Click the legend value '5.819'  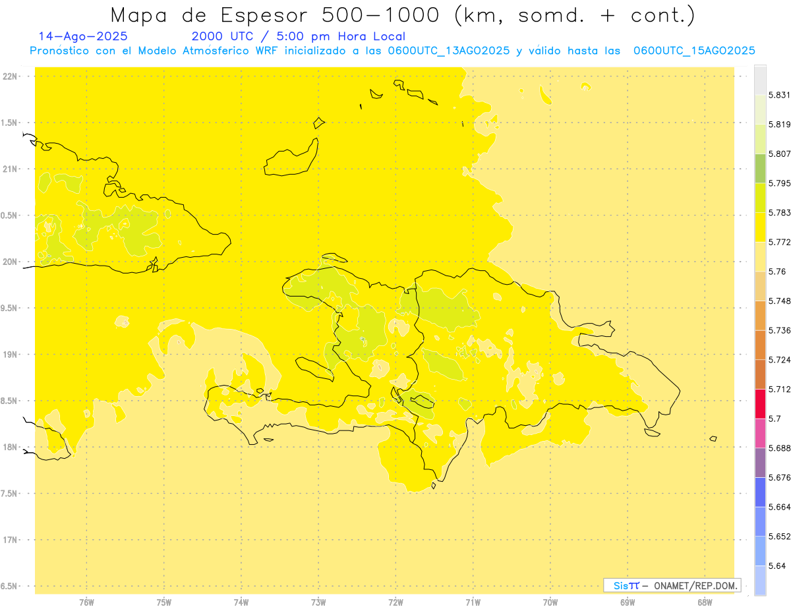click(x=780, y=125)
